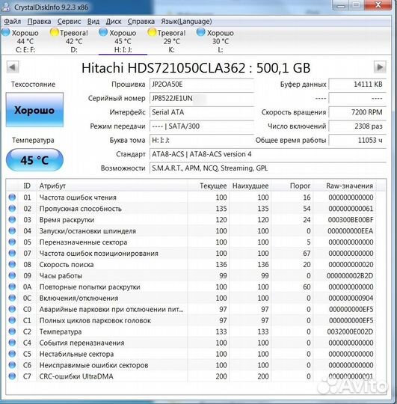
Task: Click status icon of attribute 07
Action: (x=12, y=253)
